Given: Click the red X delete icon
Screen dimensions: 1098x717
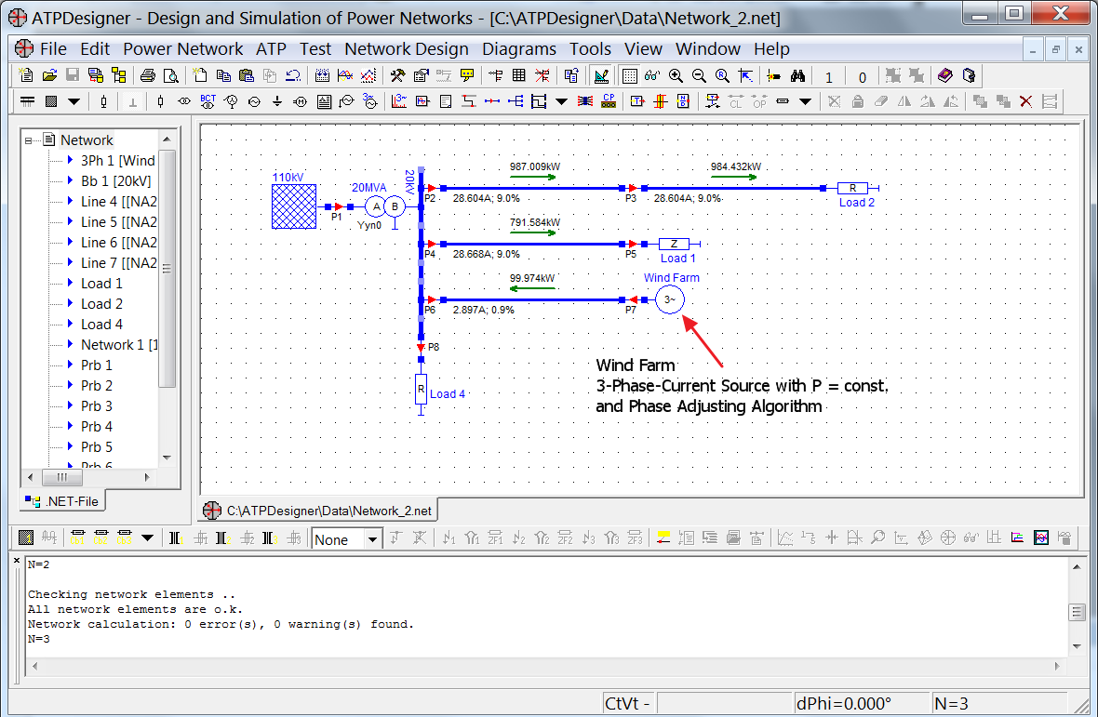Looking at the screenshot, I should 1025,100.
